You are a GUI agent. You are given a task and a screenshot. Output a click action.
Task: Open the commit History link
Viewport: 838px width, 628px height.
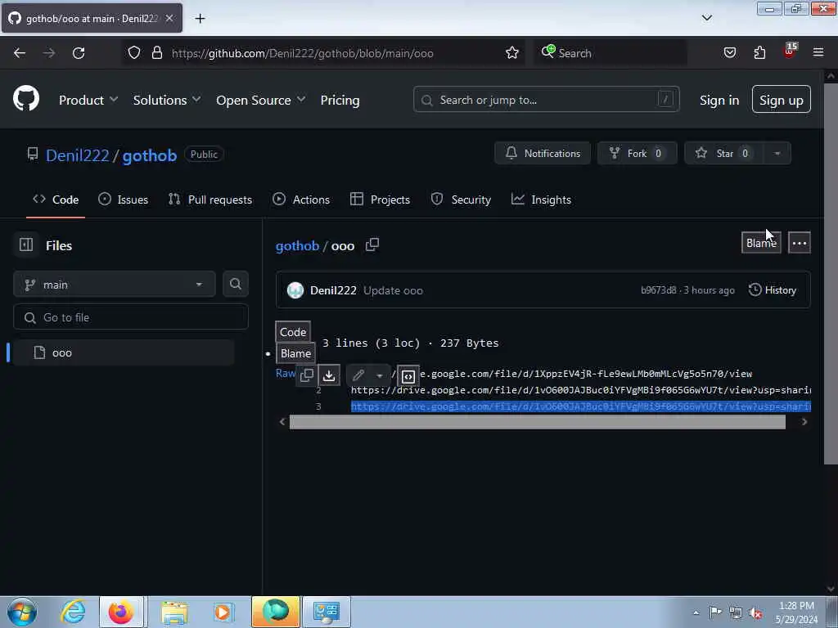click(x=773, y=290)
